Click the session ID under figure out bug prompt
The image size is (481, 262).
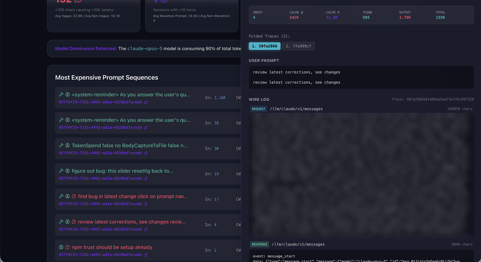(x=100, y=179)
